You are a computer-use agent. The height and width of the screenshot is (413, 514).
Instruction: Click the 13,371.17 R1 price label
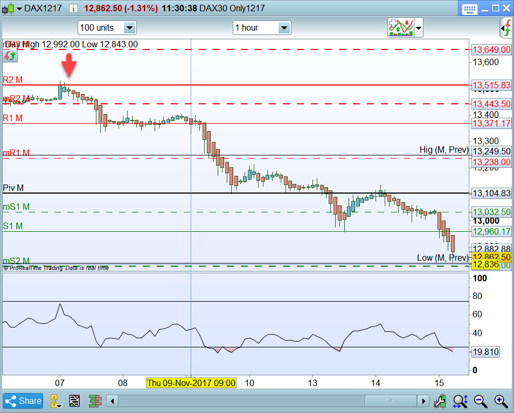point(491,123)
